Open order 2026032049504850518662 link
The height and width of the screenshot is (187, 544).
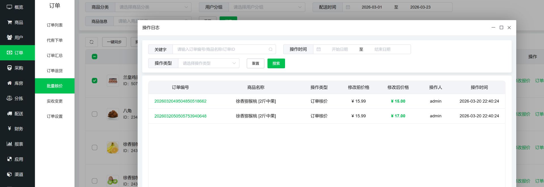[180, 101]
